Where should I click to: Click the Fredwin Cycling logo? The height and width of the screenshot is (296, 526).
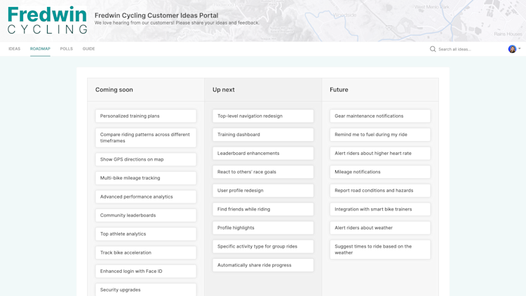click(47, 20)
